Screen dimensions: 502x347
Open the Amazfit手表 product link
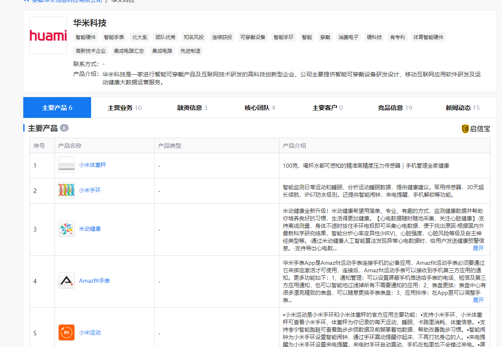coord(94,281)
